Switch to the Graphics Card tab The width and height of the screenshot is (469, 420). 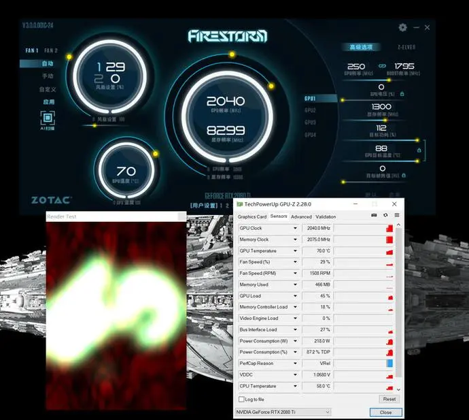coord(252,216)
